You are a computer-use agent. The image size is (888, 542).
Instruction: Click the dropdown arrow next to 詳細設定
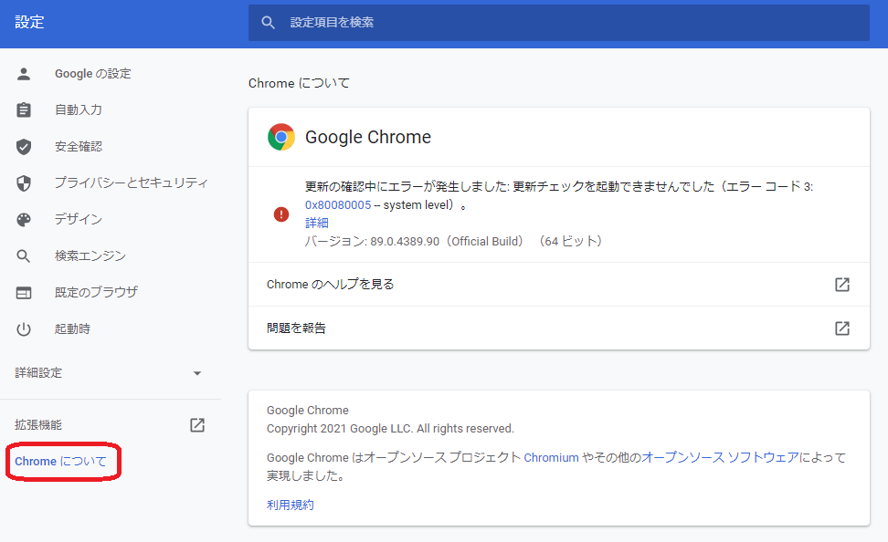(197, 373)
